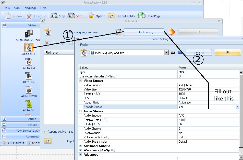Toggle the Use M... checkbox in status bar
The image size is (243, 160).
29,143
